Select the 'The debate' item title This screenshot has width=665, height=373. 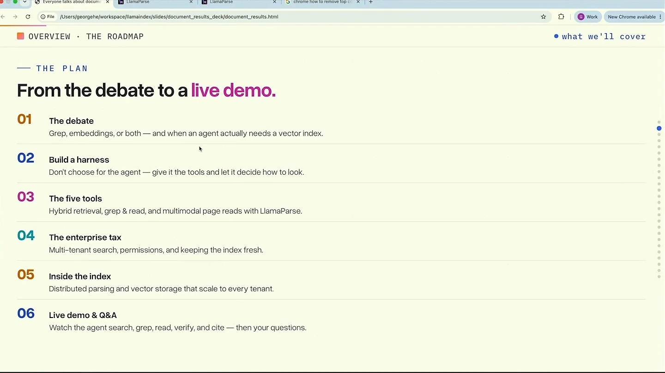point(71,121)
